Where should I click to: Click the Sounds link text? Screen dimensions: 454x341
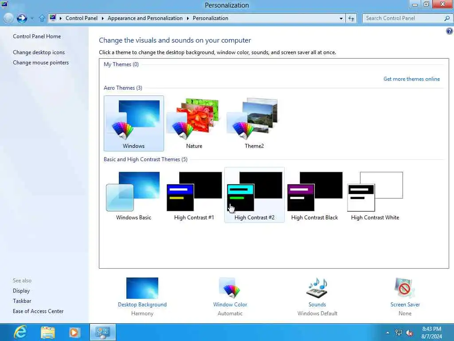coord(317,305)
